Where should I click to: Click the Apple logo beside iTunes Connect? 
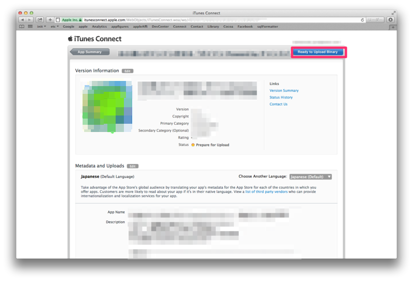click(x=70, y=39)
